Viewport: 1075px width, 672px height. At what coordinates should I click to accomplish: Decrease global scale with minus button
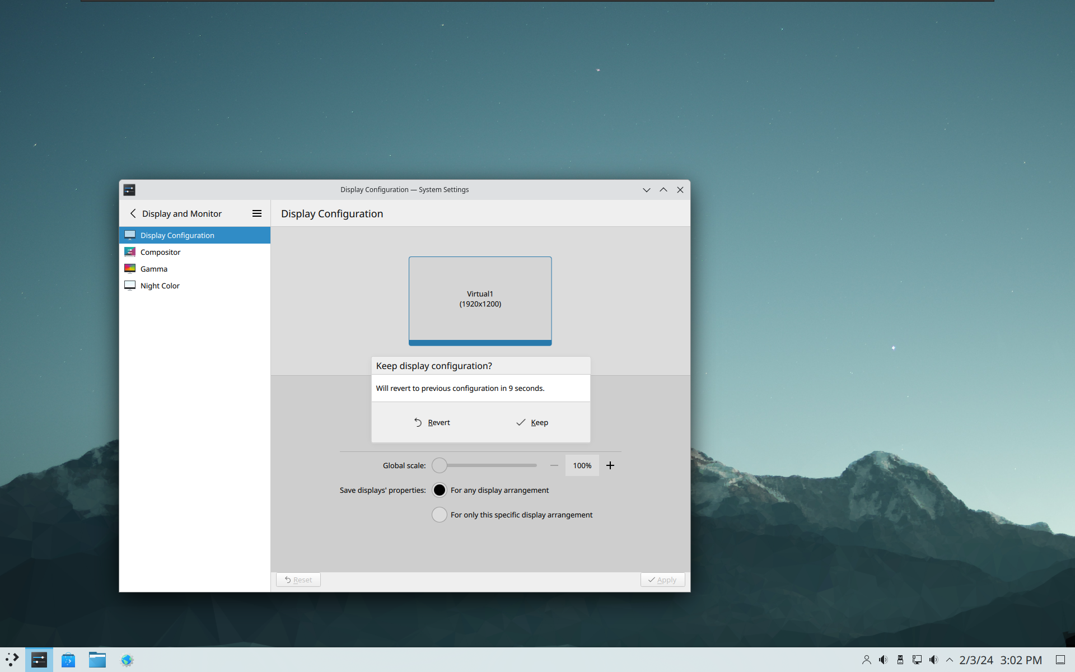(x=554, y=465)
